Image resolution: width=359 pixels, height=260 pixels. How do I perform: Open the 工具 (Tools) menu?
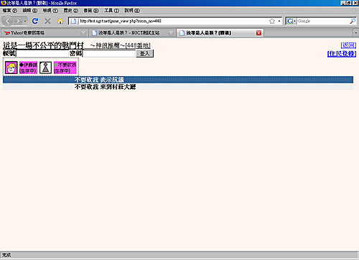pos(111,11)
